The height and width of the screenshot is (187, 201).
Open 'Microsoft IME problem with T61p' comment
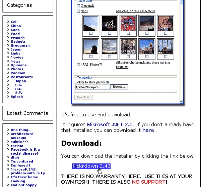click(28, 171)
